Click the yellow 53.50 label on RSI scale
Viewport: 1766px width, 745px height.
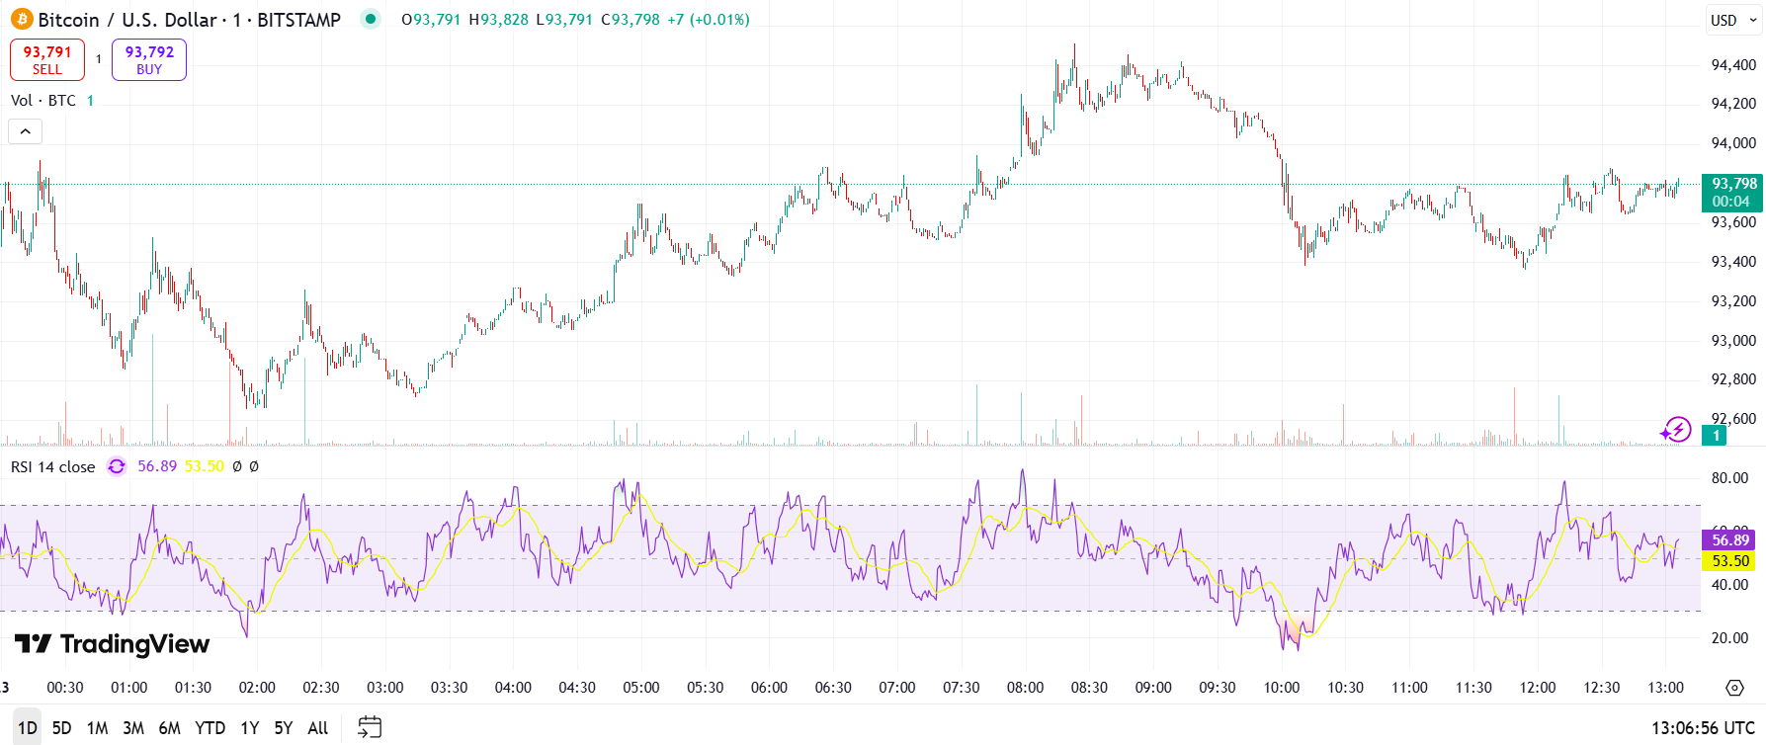tap(1728, 561)
